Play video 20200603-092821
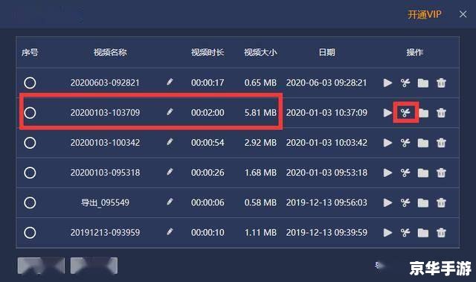The width and height of the screenshot is (476, 282). (x=387, y=83)
